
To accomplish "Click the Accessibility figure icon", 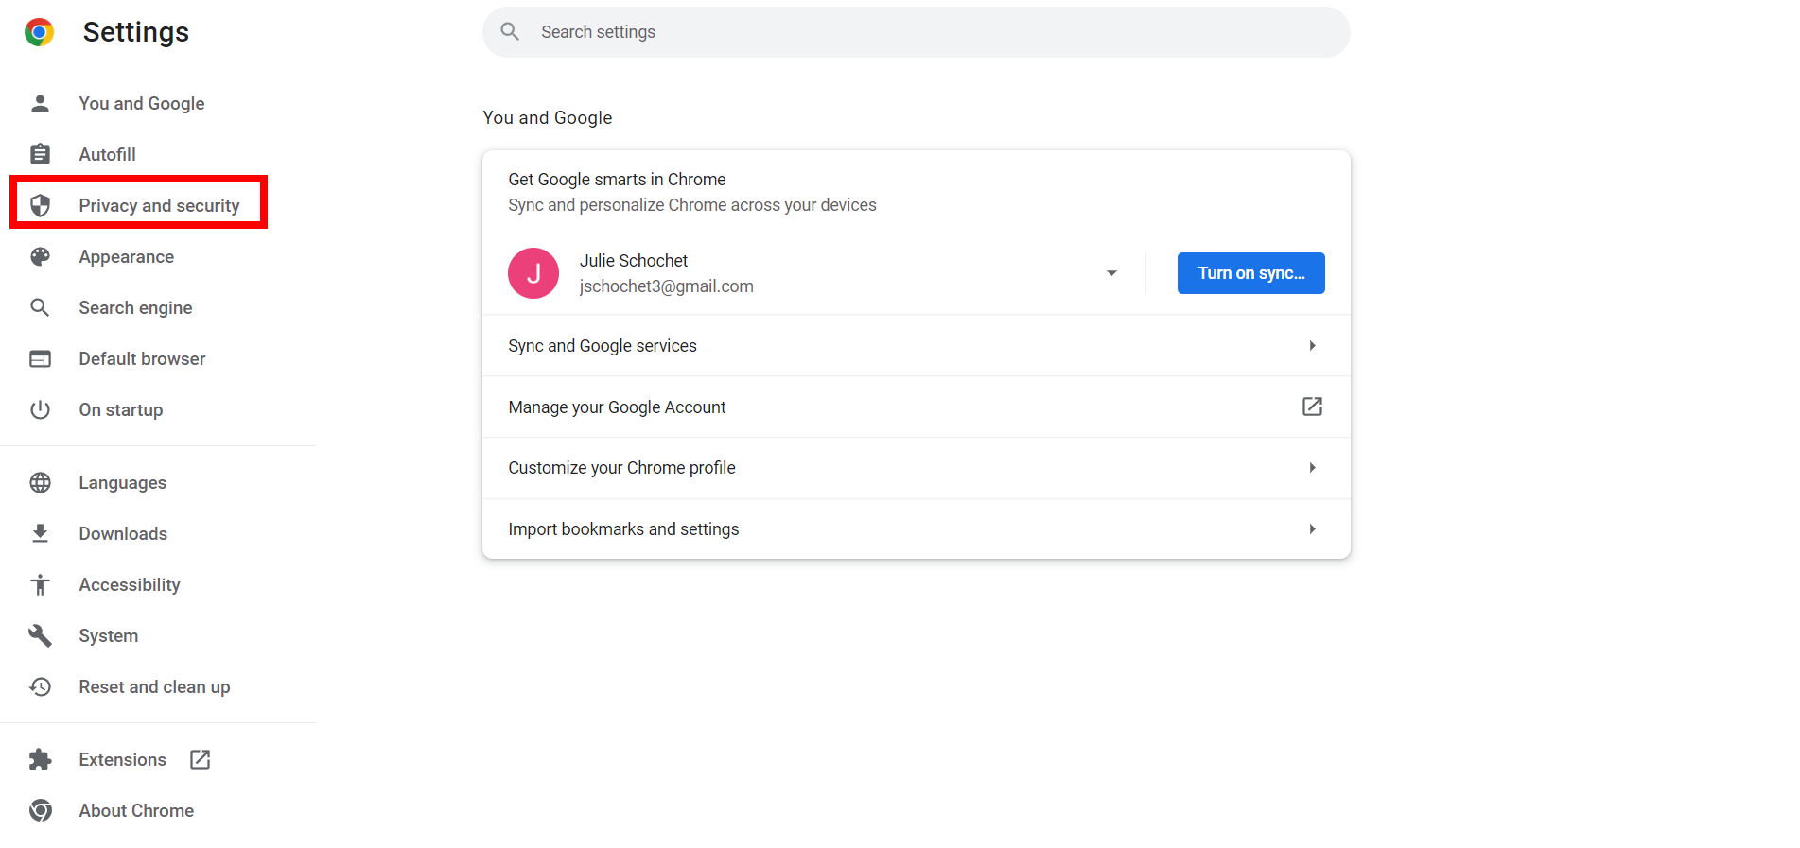I will click(x=40, y=584).
